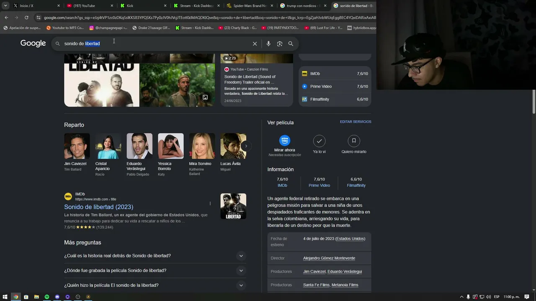
Task: Select cast member Mira Sorvino photo
Action: (x=202, y=146)
